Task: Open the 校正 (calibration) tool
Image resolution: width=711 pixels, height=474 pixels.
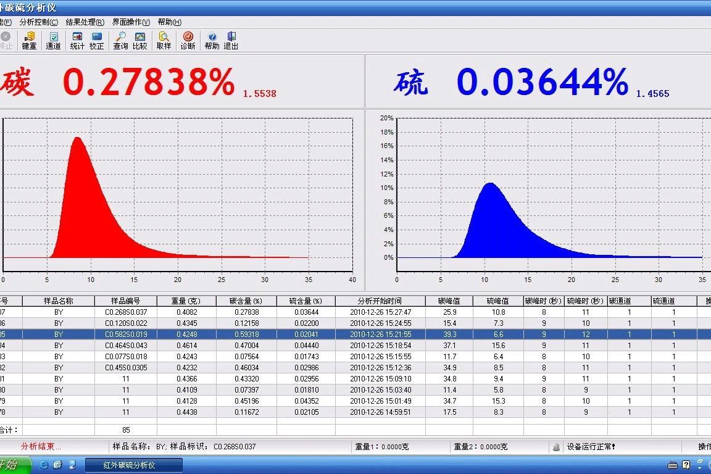Action: click(x=96, y=40)
